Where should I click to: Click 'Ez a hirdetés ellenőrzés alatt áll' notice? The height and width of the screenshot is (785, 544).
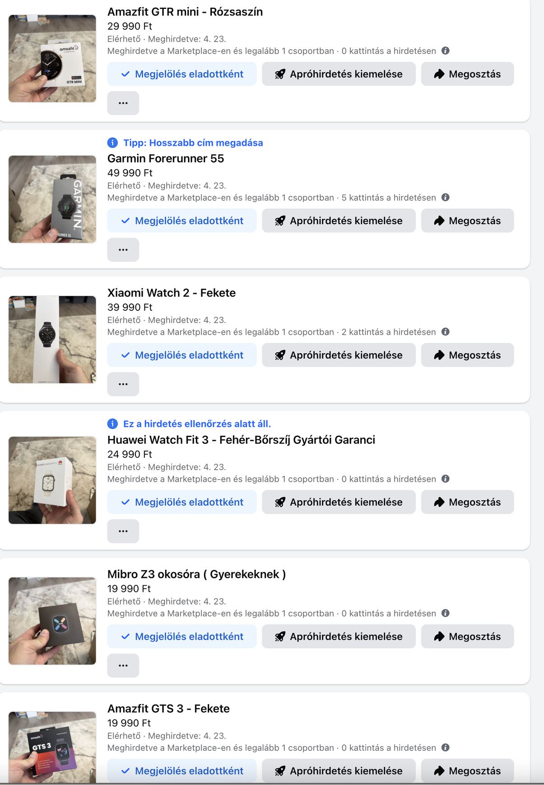tap(197, 424)
